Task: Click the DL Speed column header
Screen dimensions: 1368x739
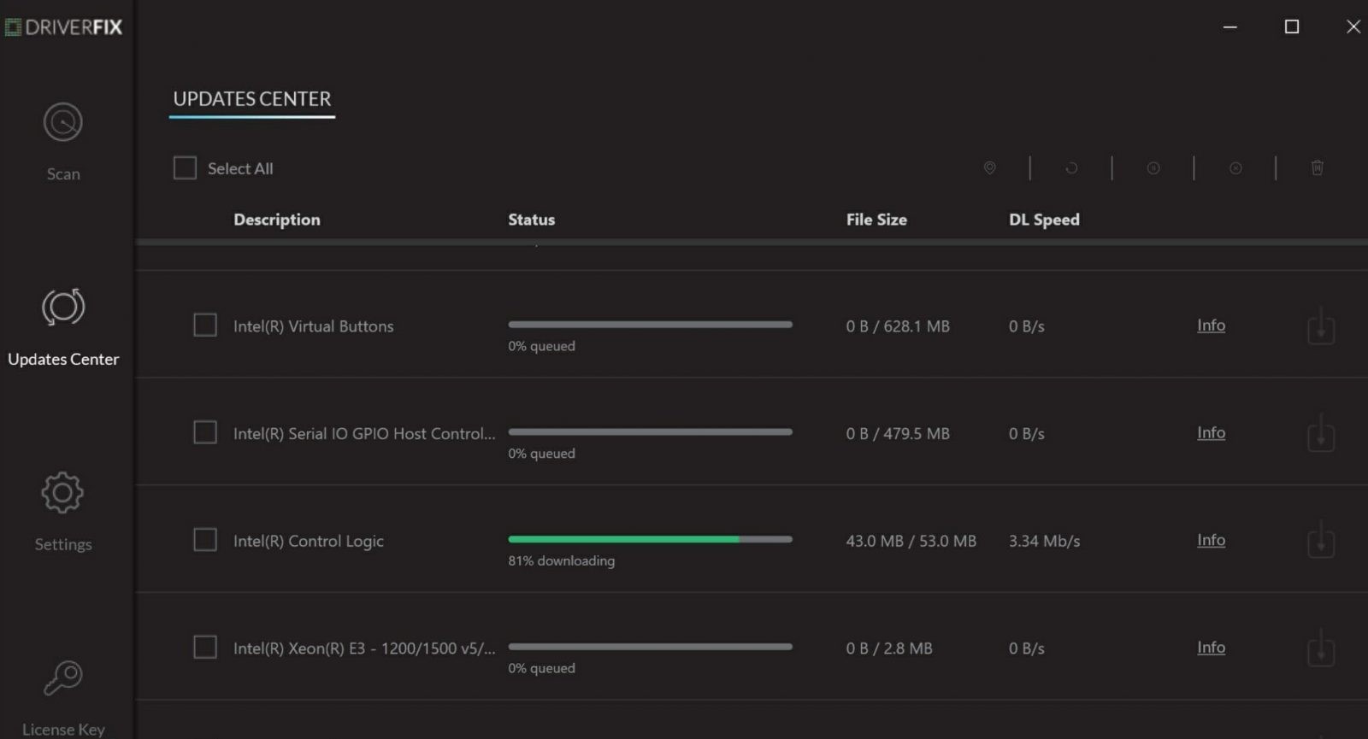Action: (x=1044, y=220)
